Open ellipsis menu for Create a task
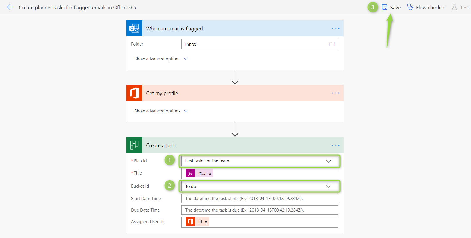The height and width of the screenshot is (238, 471). tap(336, 145)
